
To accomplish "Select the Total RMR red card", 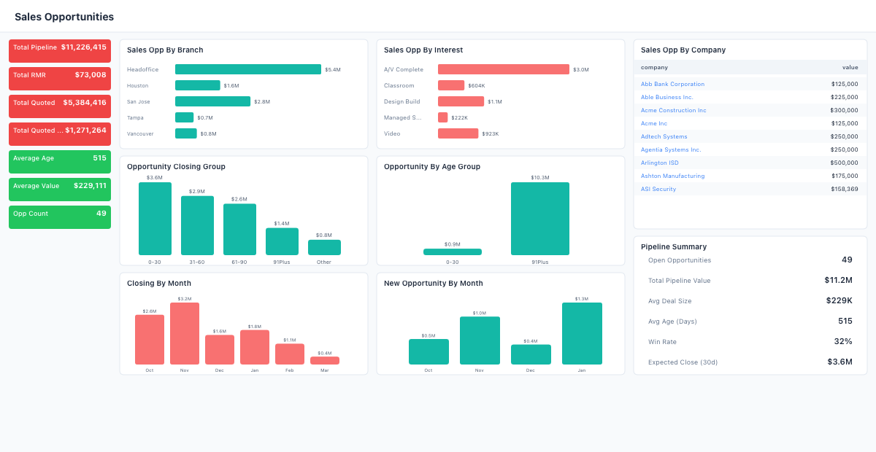I will coord(60,79).
